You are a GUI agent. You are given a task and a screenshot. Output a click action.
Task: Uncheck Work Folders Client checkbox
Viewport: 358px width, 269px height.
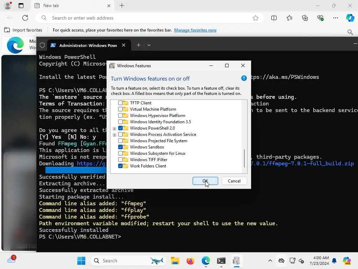coord(120,166)
